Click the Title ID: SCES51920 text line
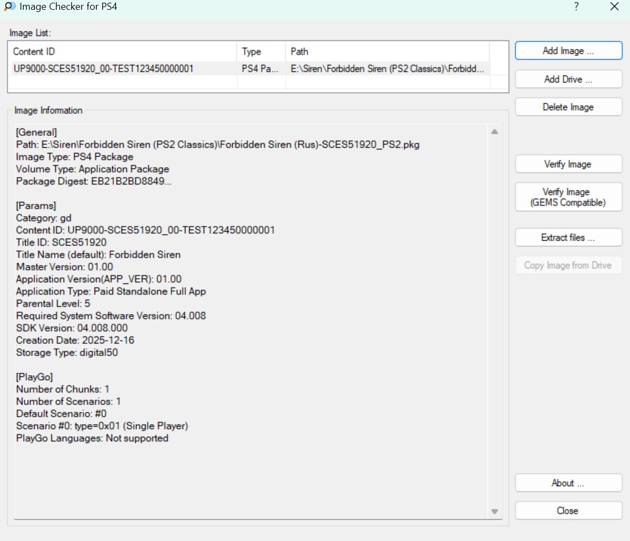The image size is (630, 541). (x=61, y=242)
